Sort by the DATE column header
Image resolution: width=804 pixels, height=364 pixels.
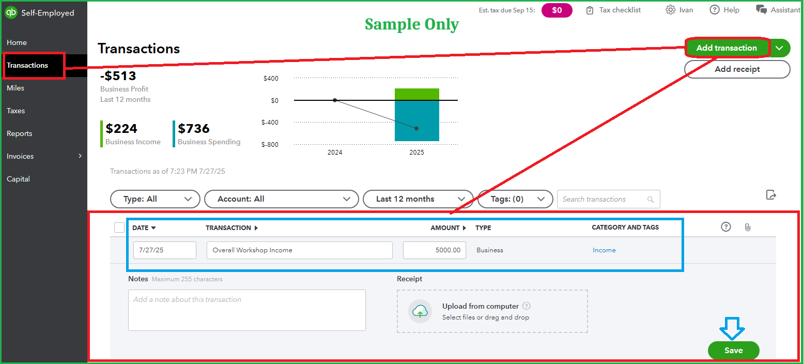144,228
